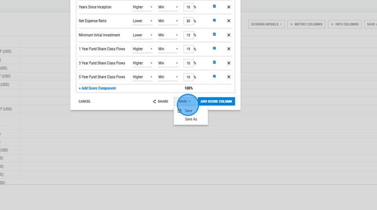Image resolution: width=377 pixels, height=210 pixels.
Task: Select the 100% total weight text
Action: point(188,88)
